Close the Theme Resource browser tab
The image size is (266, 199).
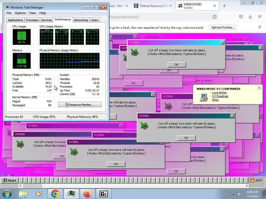(171, 6)
